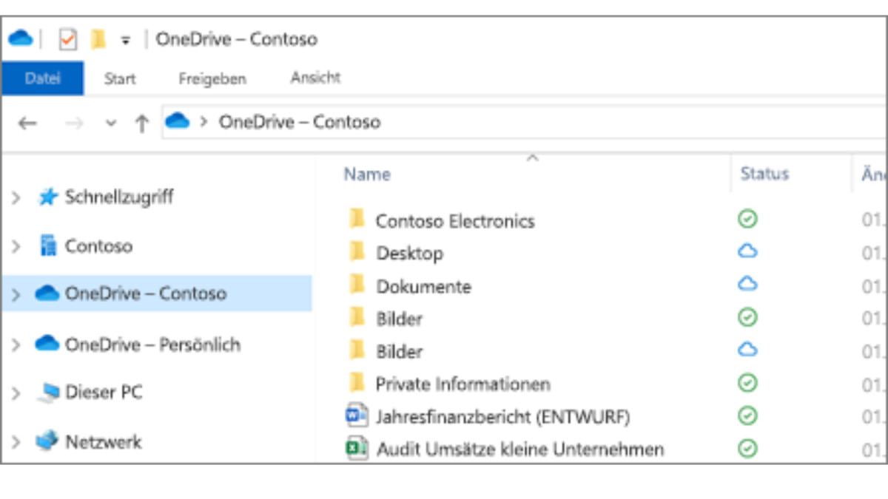This screenshot has width=888, height=499.
Task: Open the address bar history dropdown chevron
Action: click(x=111, y=122)
